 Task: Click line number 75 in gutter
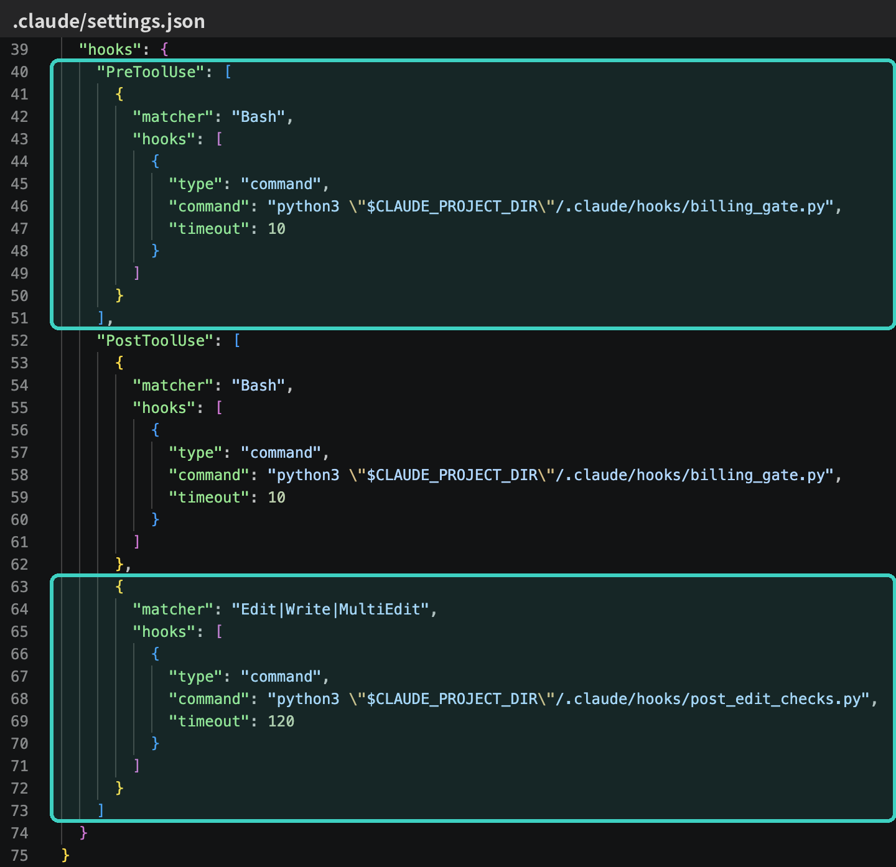tap(19, 856)
